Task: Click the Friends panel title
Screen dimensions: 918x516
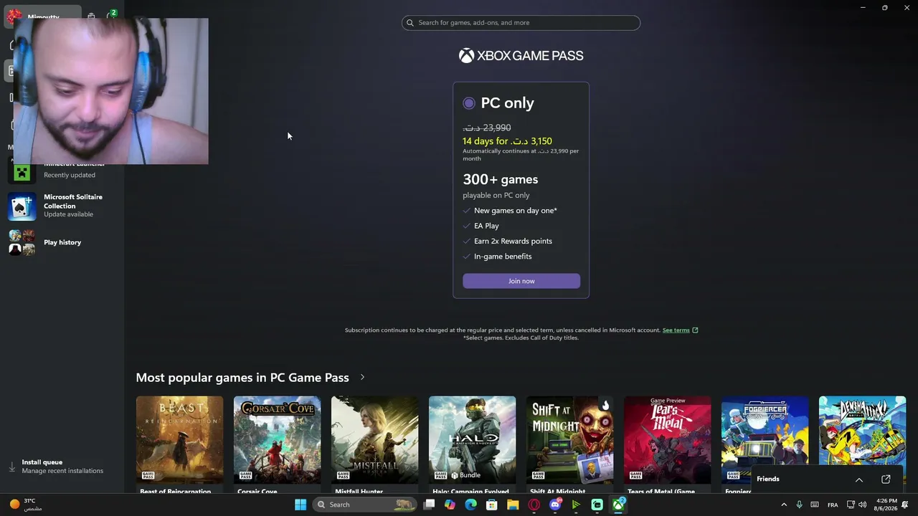Action: 768,479
